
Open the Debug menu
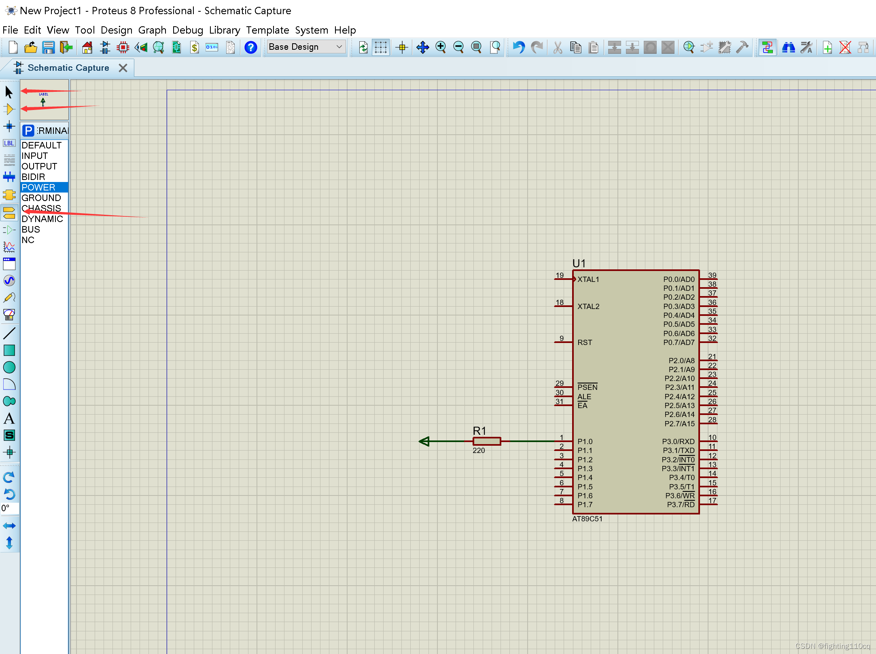point(187,30)
